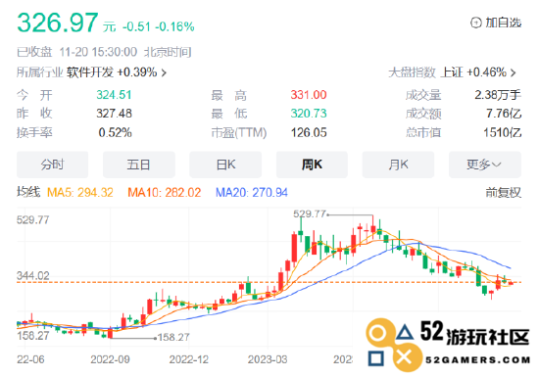
Task: Click the 344.02 price axis label
Action: pyautogui.click(x=33, y=276)
